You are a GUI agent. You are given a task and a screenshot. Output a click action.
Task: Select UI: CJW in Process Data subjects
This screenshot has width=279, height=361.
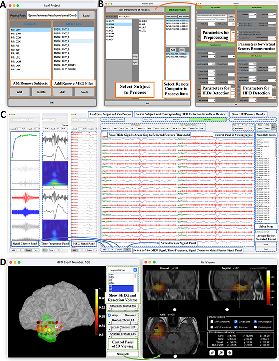[119, 24]
